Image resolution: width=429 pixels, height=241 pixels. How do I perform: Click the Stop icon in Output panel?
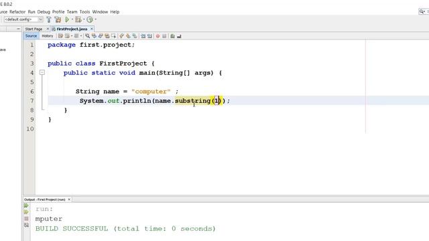tap(26, 219)
